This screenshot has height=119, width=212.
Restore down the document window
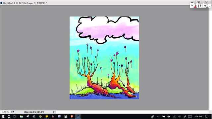pyautogui.click(x=198, y=2)
